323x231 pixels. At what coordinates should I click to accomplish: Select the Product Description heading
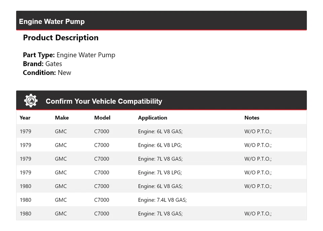[61, 38]
